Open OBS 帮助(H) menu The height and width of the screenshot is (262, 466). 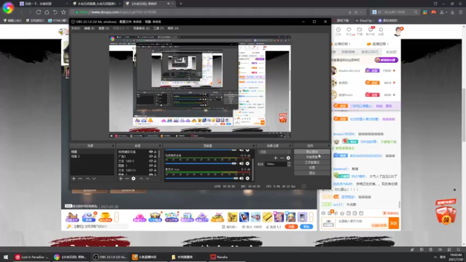173,28
